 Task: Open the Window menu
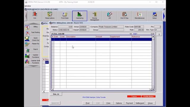pos(28,6)
